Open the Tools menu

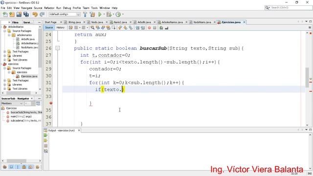point(94,8)
